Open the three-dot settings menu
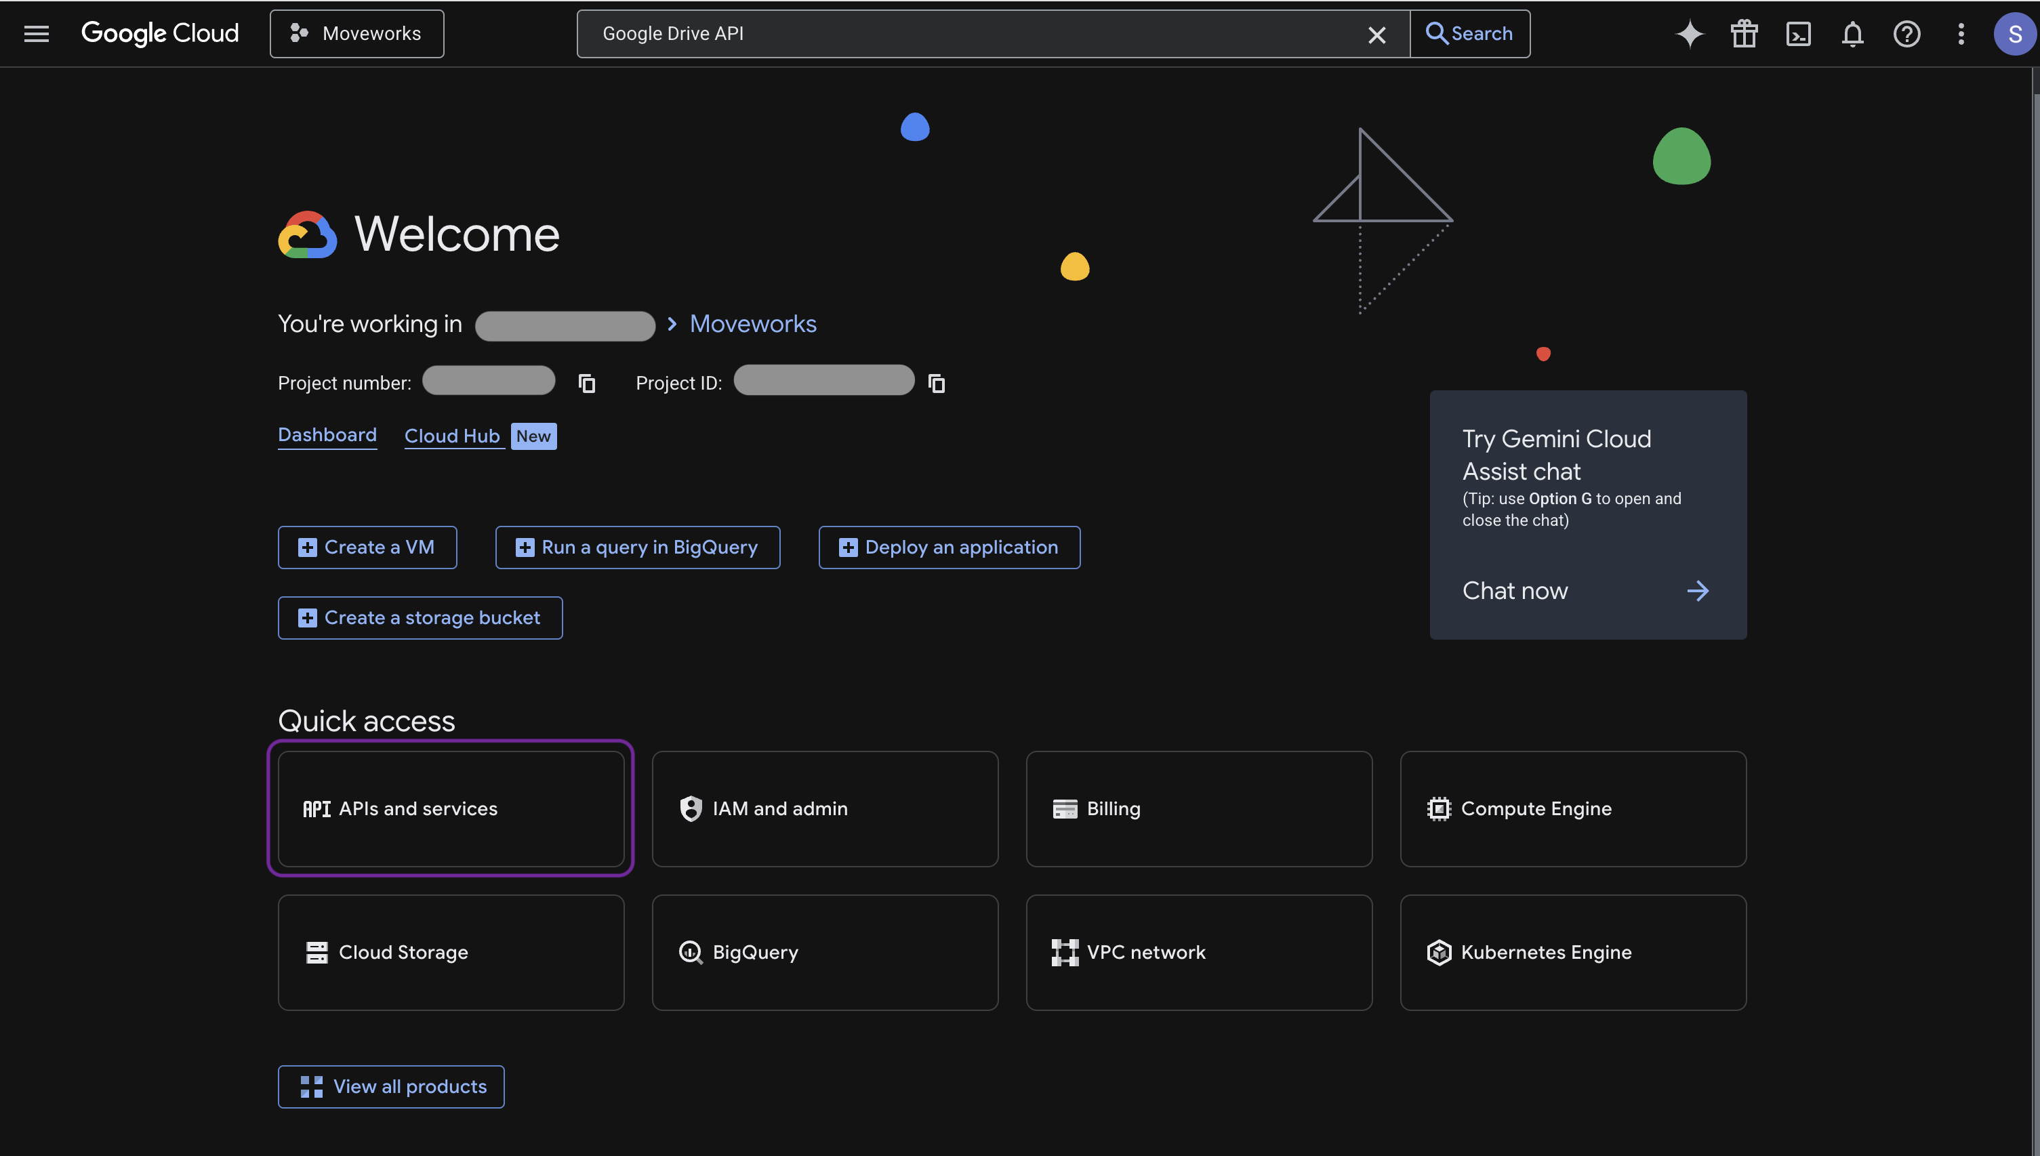 click(1961, 33)
